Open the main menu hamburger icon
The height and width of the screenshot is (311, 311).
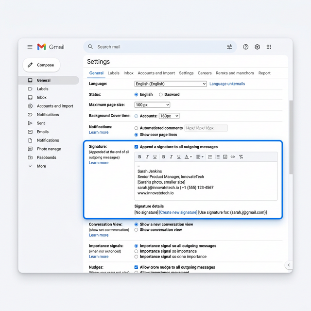click(x=30, y=47)
